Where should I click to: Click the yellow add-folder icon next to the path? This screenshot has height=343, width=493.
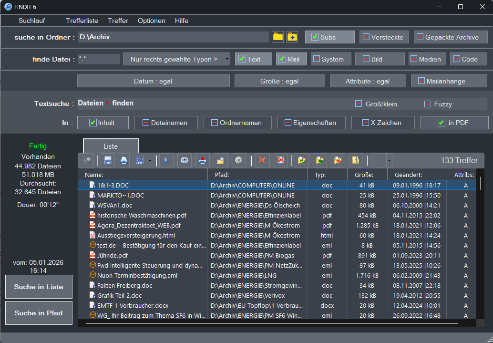pos(292,36)
